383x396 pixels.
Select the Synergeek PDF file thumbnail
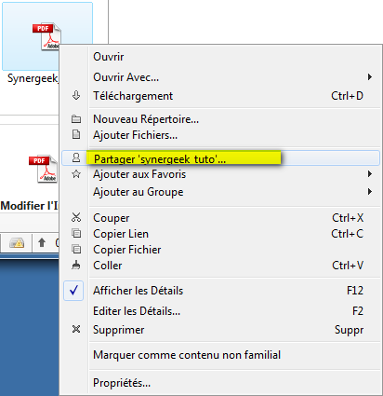point(47,36)
